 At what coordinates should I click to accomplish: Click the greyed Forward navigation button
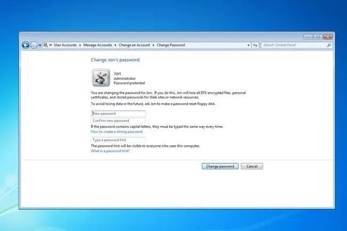34,45
